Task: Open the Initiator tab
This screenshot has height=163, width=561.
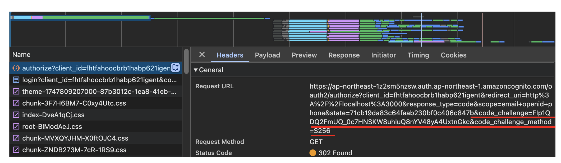Action: [383, 55]
